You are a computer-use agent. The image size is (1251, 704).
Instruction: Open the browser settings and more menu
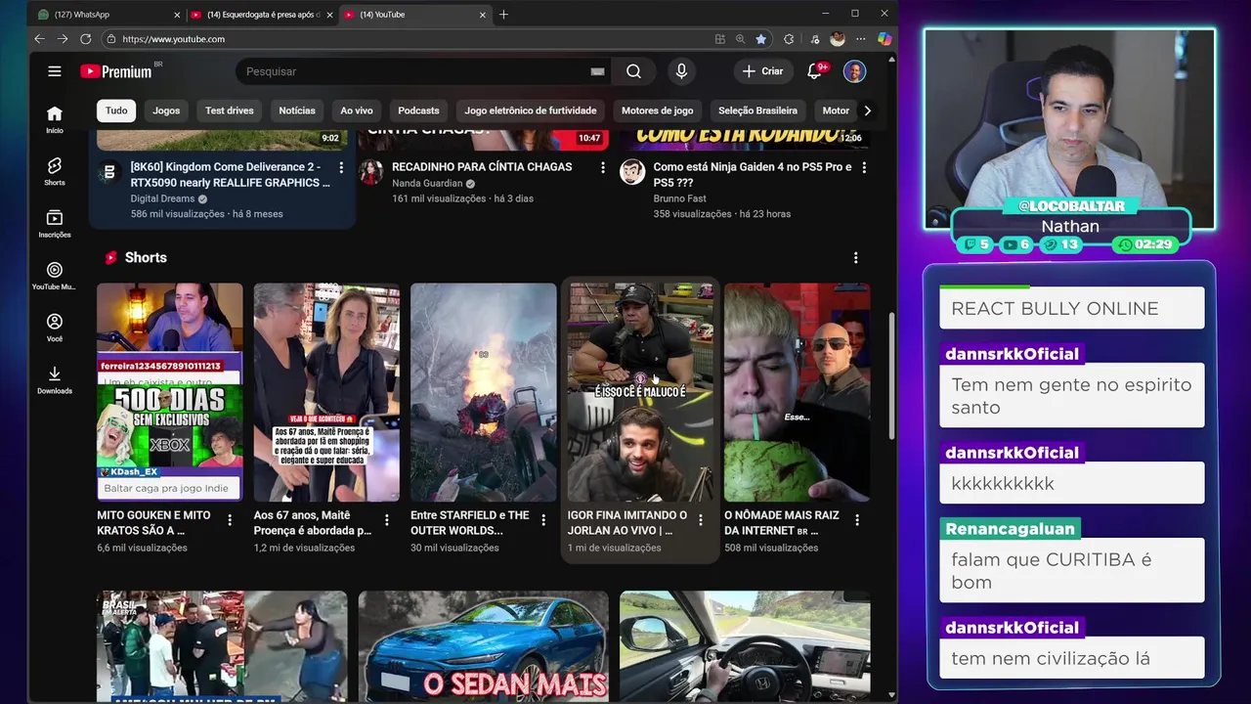[x=861, y=39]
